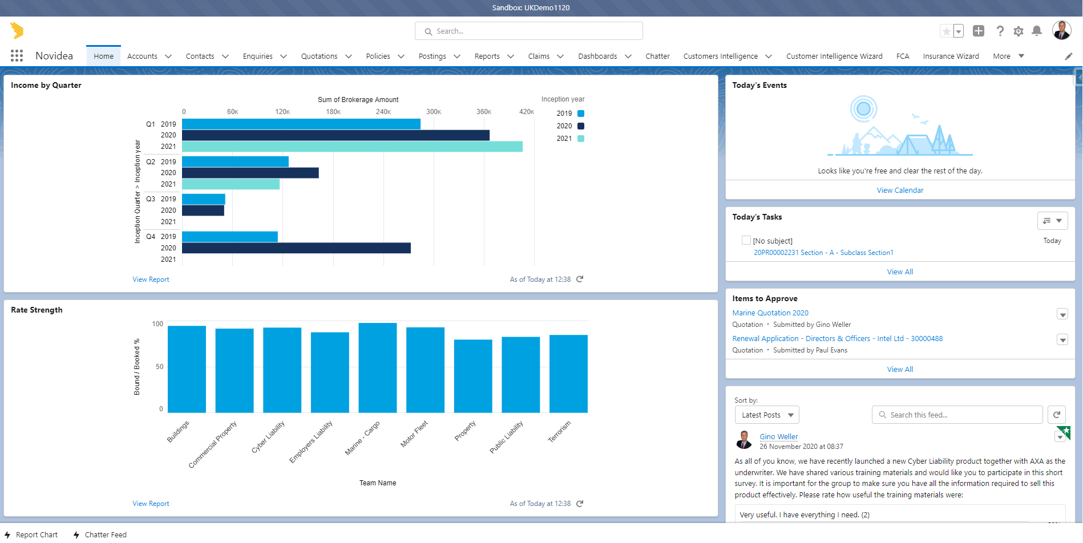The height and width of the screenshot is (543, 1083).
Task: Refresh the Income by Quarter chart
Action: pos(580,279)
